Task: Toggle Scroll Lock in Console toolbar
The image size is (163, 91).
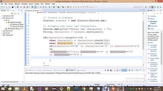Action: 117,70
